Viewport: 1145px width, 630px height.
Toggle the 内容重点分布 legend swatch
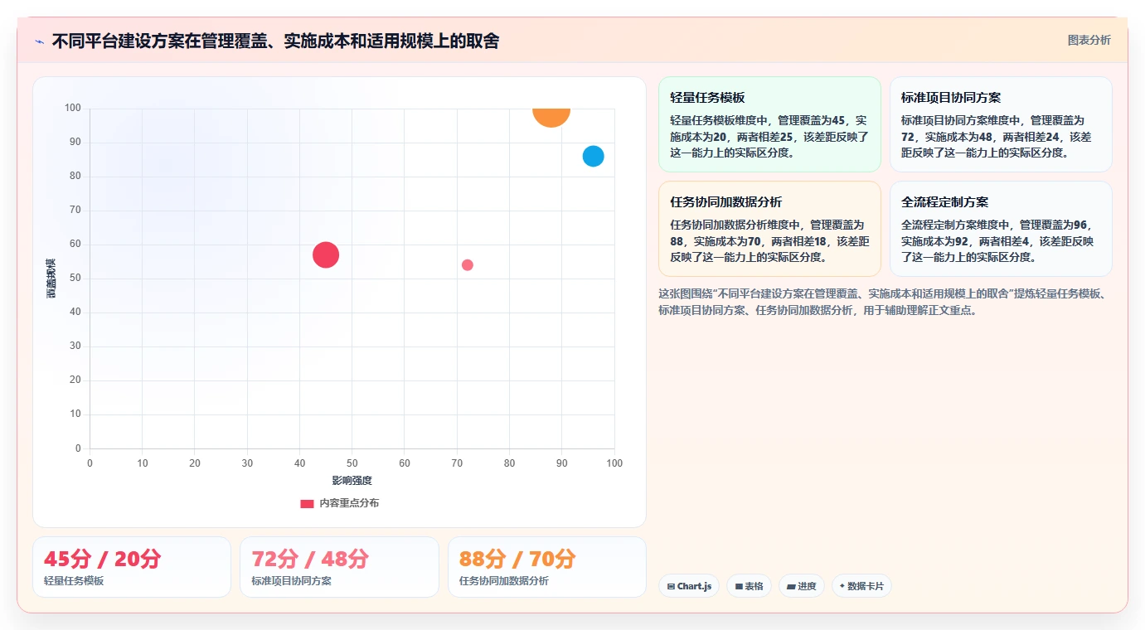(x=307, y=503)
